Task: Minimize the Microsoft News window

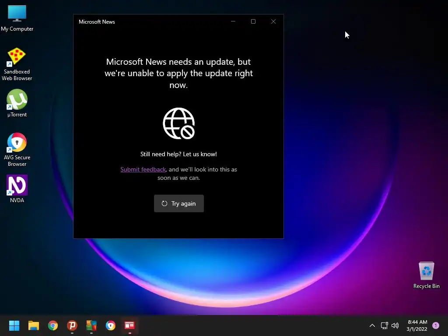Action: click(x=233, y=21)
